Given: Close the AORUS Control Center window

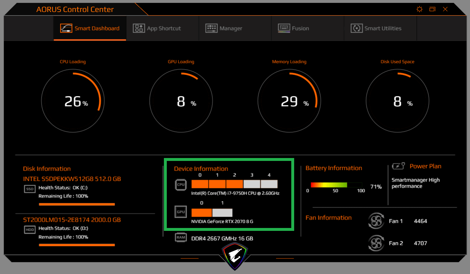Looking at the screenshot, I should (x=445, y=9).
